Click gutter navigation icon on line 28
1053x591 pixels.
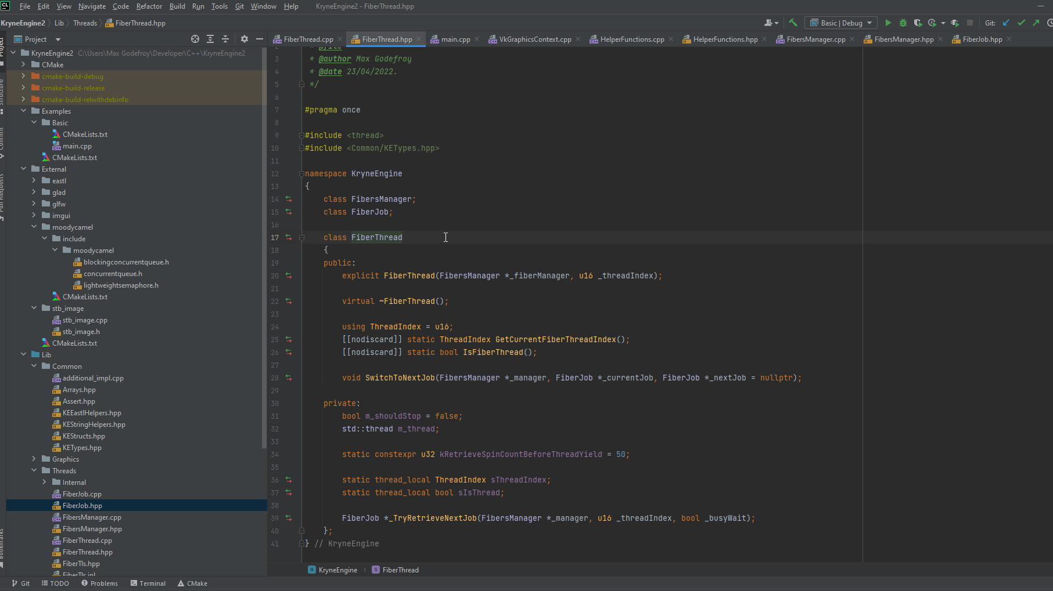[289, 378]
